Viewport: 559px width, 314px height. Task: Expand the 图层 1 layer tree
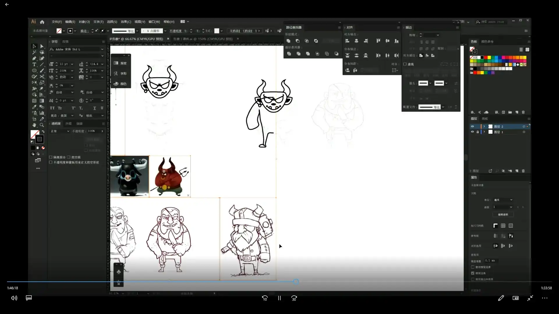(484, 132)
